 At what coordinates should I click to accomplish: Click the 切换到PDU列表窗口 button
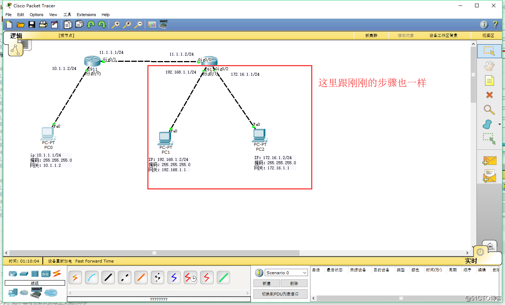(280, 294)
